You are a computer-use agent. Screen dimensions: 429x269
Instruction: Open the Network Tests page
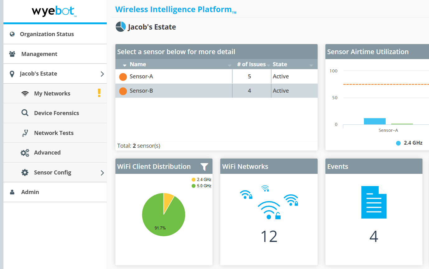[x=54, y=133]
